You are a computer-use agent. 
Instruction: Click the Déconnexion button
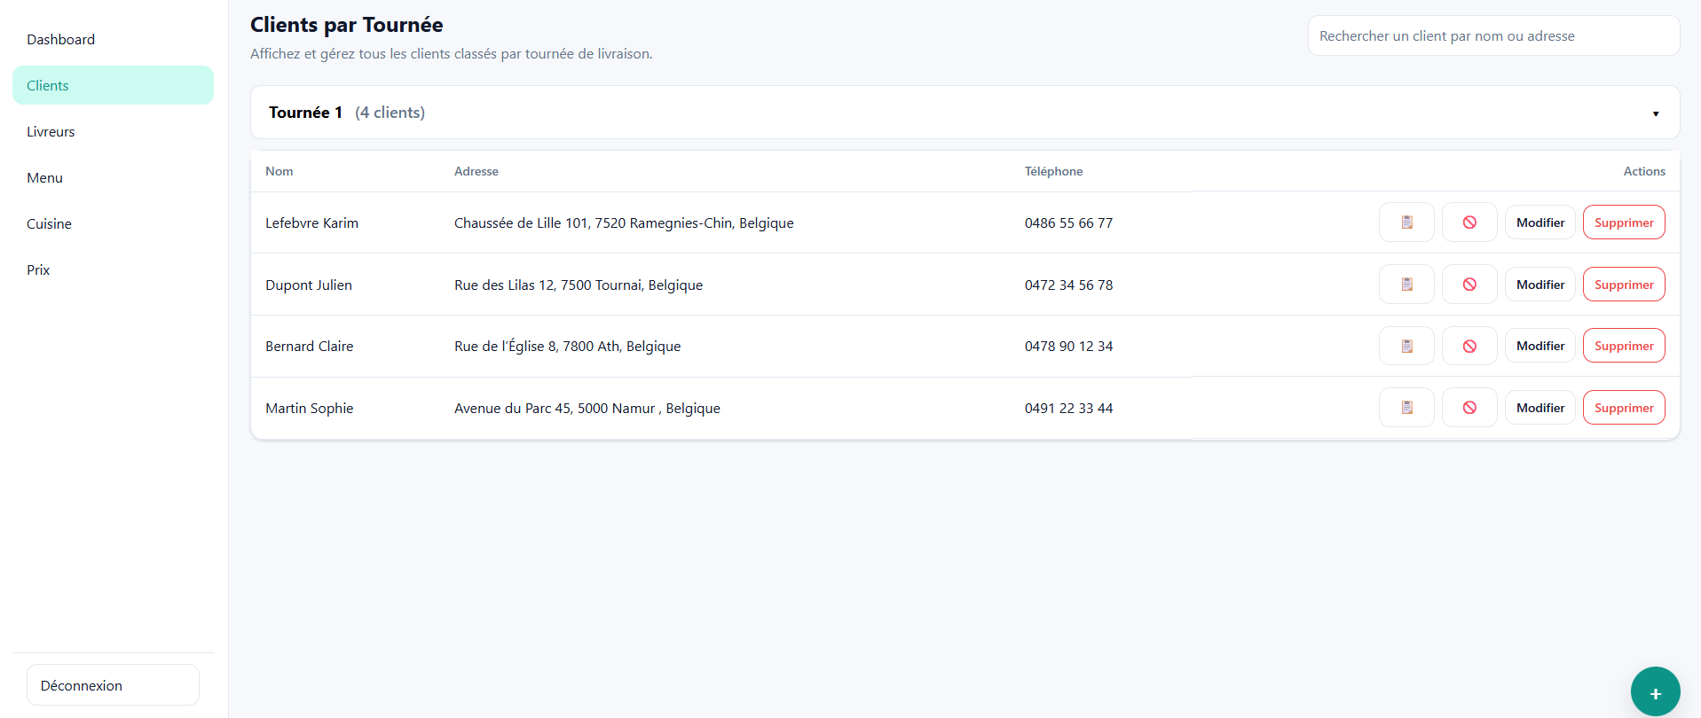click(x=113, y=685)
